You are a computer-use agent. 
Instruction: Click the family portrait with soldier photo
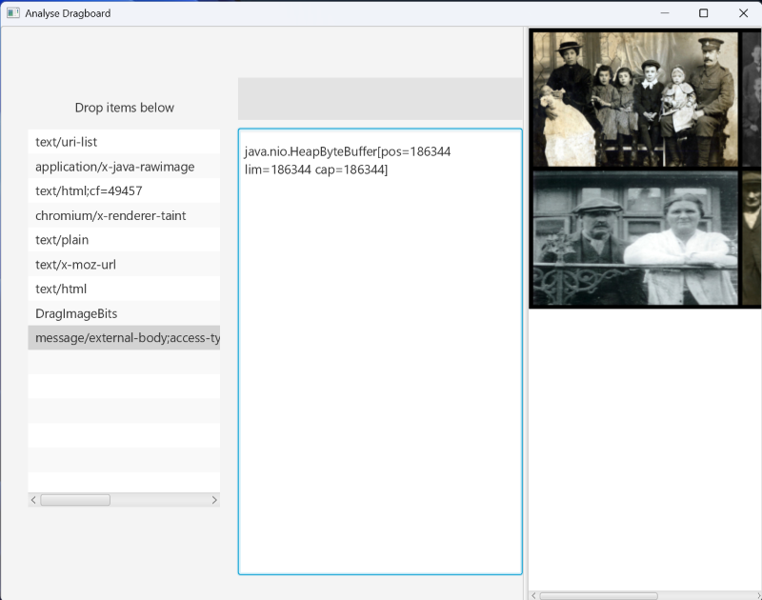pos(635,99)
